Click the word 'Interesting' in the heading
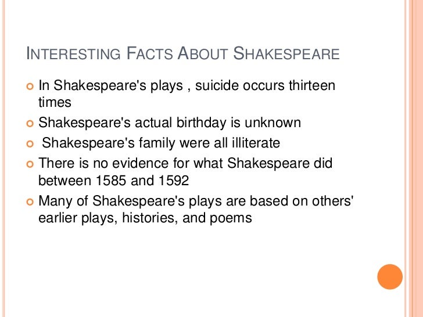Viewport: 423px width, 317px height. click(x=73, y=53)
